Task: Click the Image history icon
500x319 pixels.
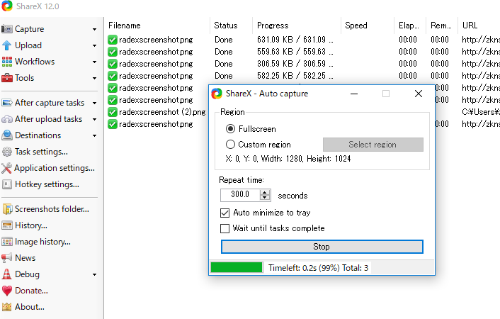Action: pos(6,242)
